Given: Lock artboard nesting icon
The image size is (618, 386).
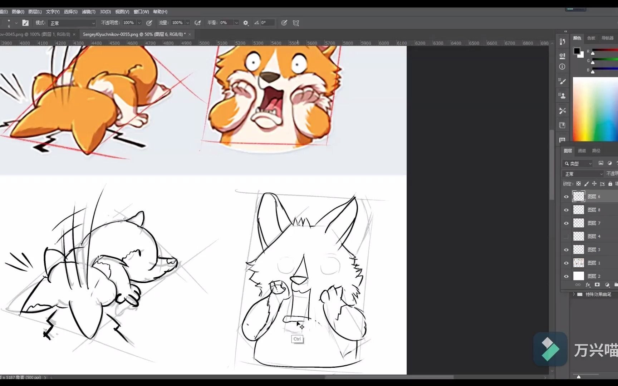Looking at the screenshot, I should (x=602, y=184).
